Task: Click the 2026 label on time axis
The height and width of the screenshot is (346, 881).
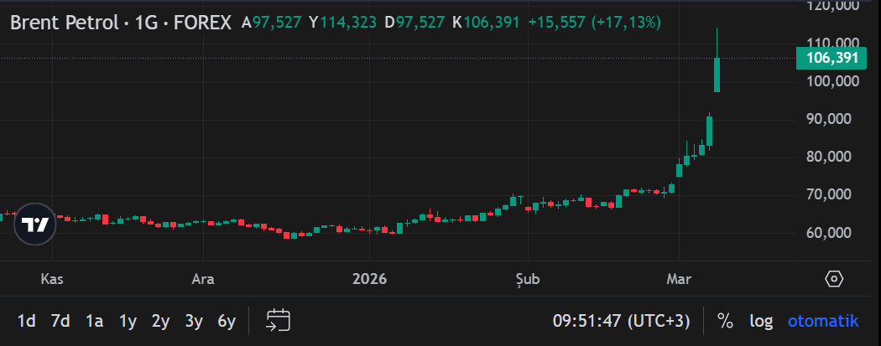Action: [370, 279]
